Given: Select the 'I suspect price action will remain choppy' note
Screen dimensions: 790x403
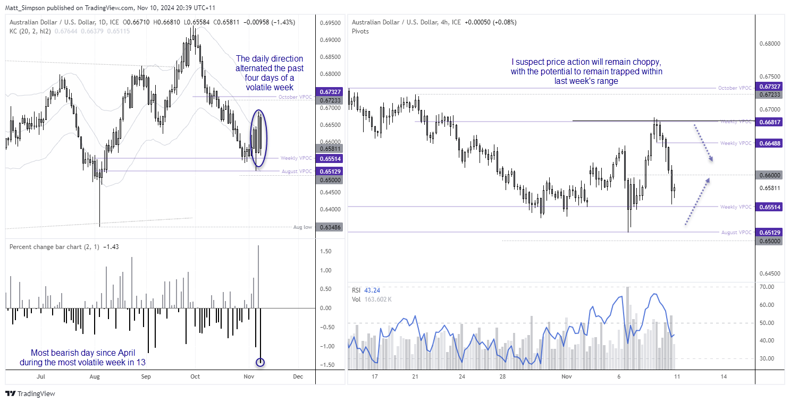Looking at the screenshot, I should (x=587, y=71).
